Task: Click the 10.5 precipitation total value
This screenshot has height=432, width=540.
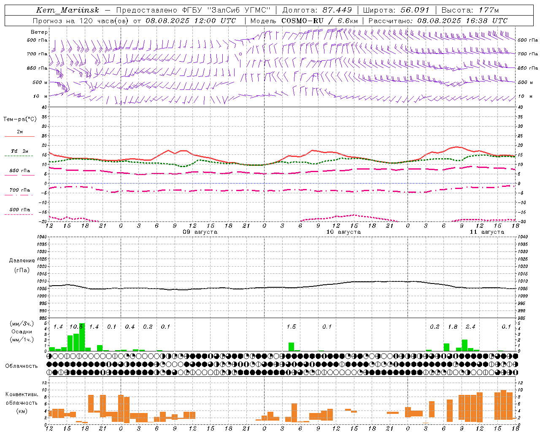Action: pos(76,327)
